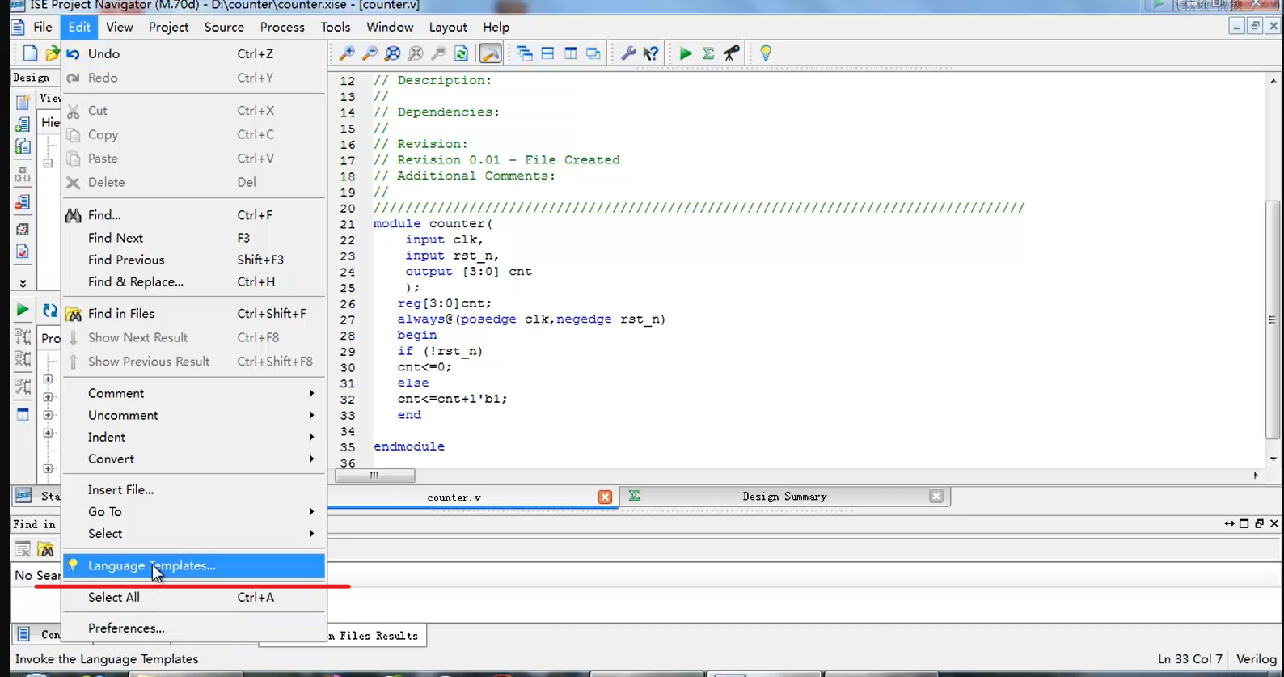Open the Source menu
Image resolution: width=1284 pixels, height=677 pixels.
pos(224,27)
